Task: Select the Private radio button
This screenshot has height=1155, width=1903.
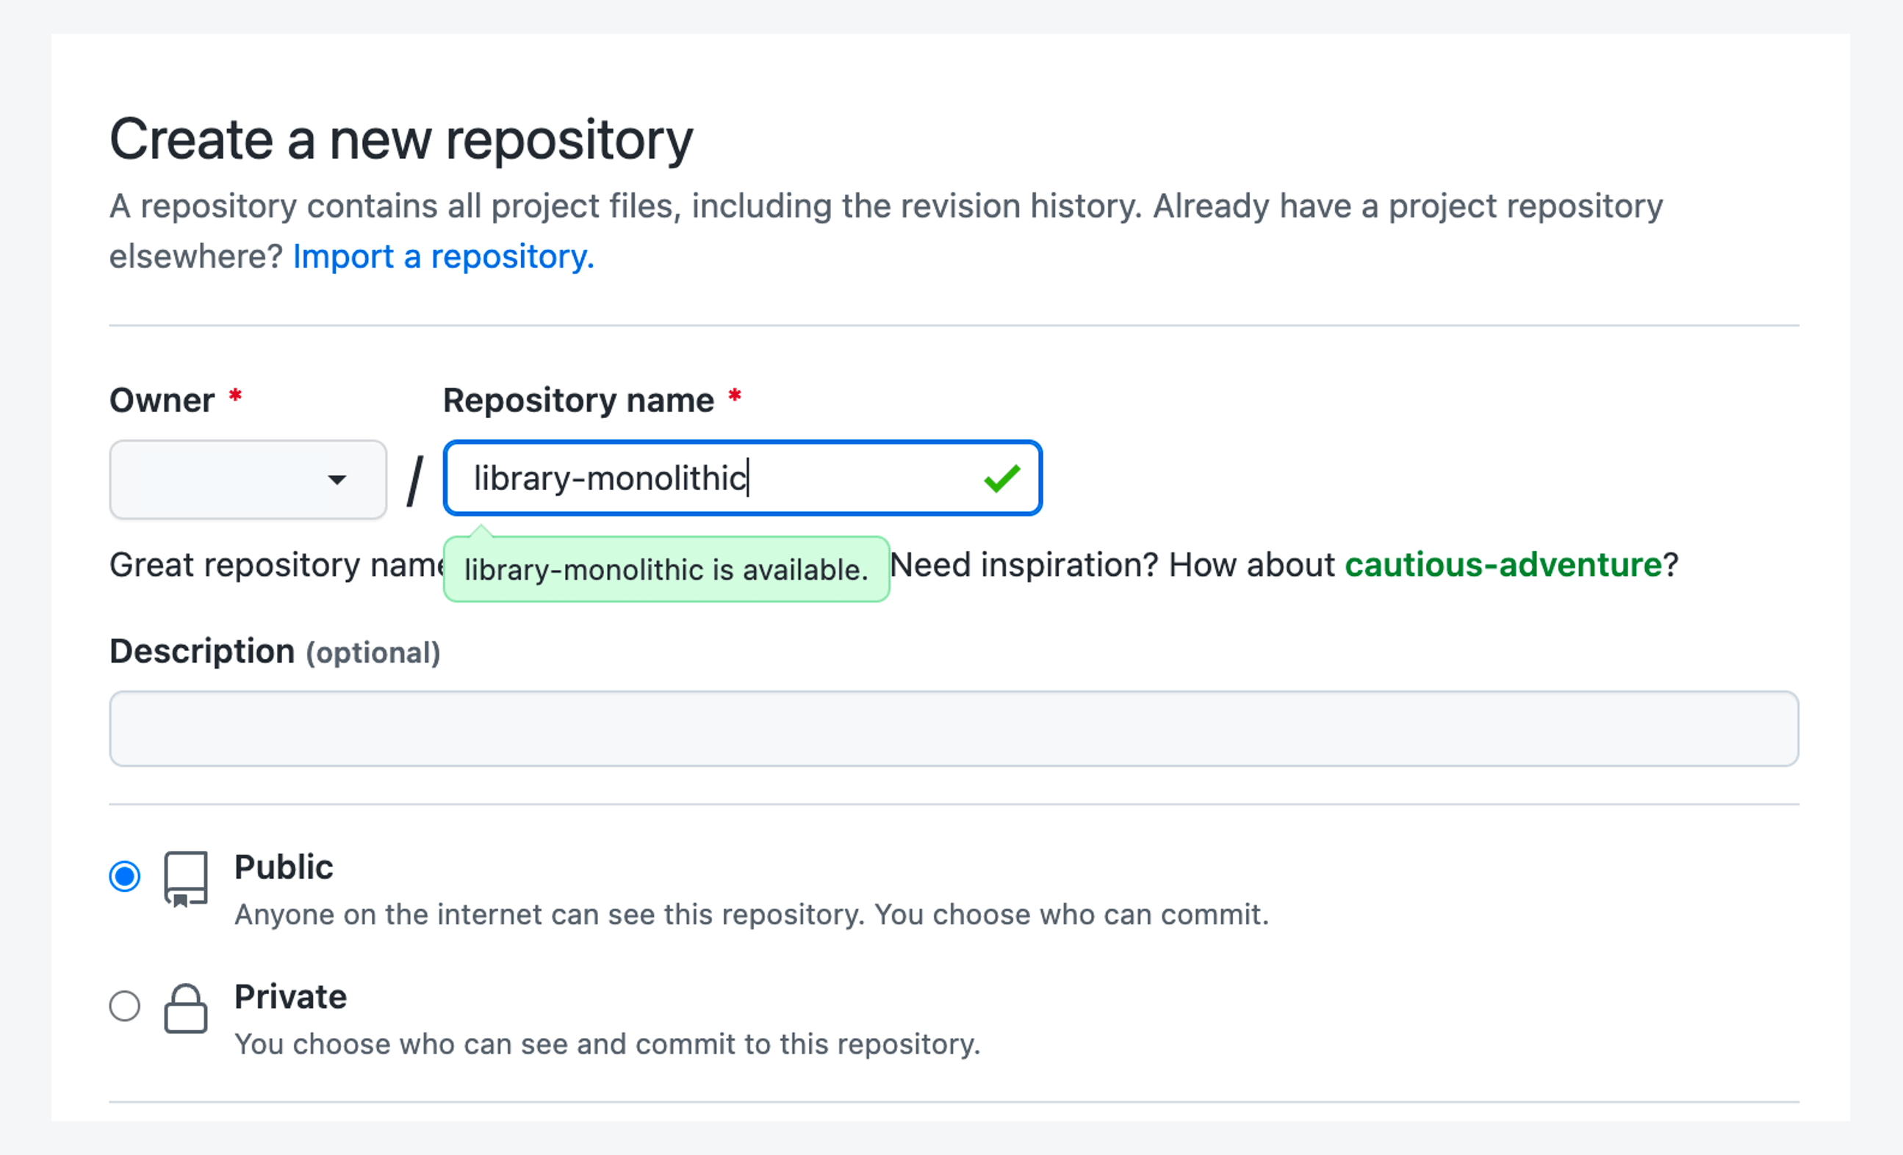Action: pyautogui.click(x=124, y=1006)
